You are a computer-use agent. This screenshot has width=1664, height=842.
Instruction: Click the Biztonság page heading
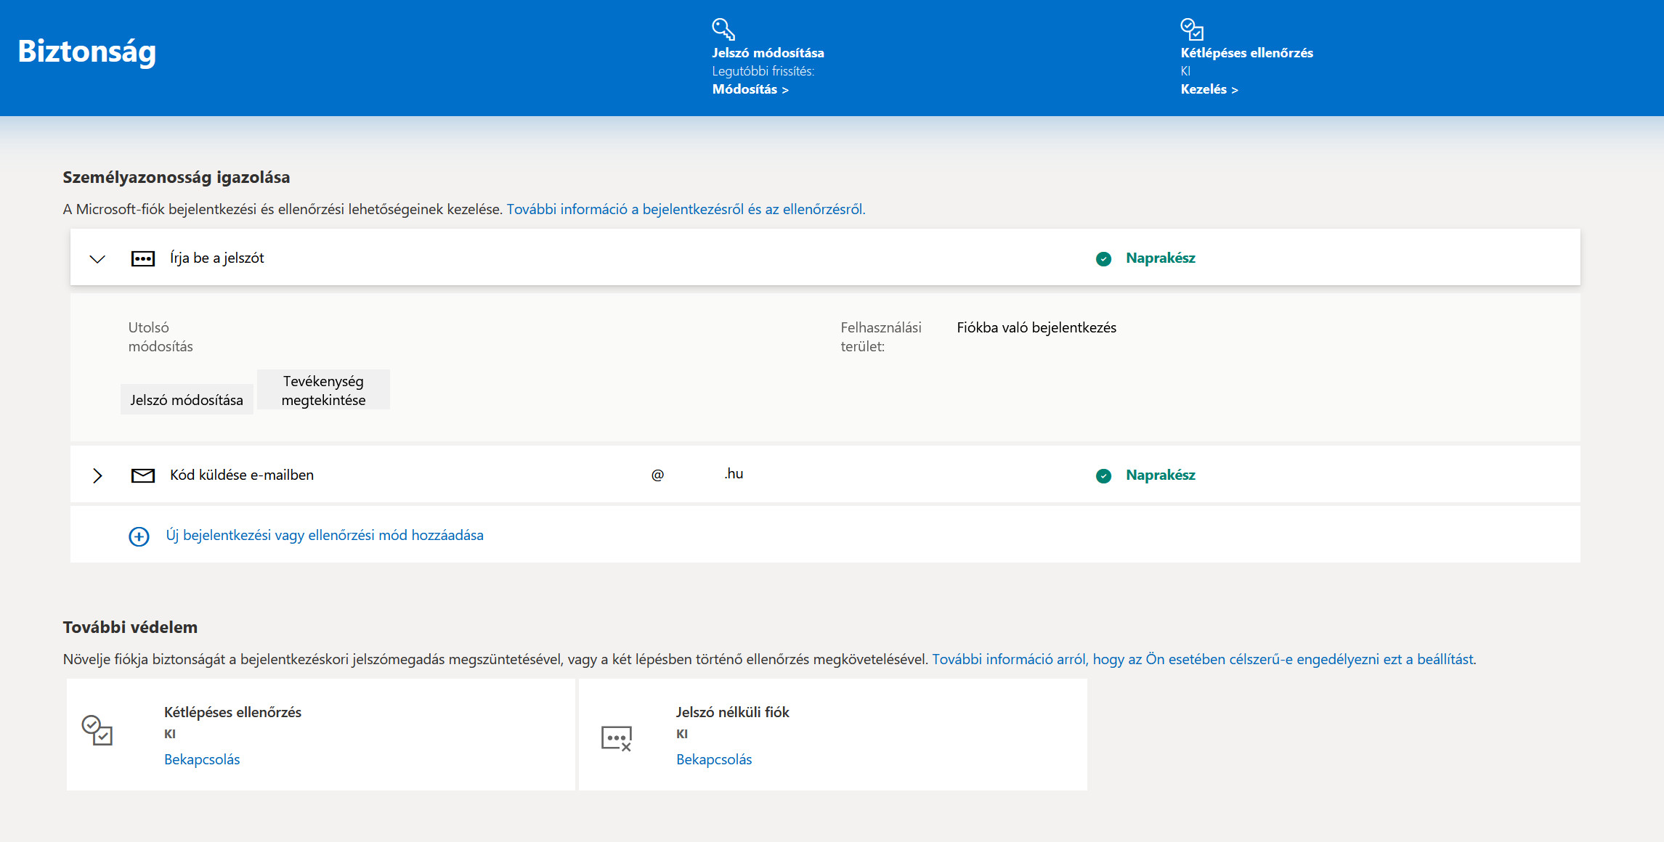point(87,52)
